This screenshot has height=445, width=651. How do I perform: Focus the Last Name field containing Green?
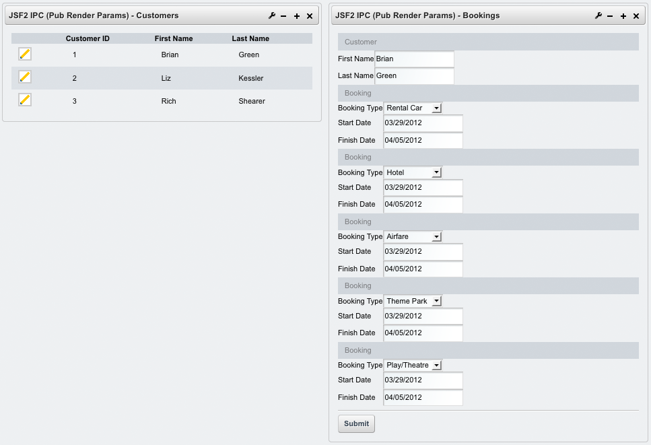[x=414, y=76]
